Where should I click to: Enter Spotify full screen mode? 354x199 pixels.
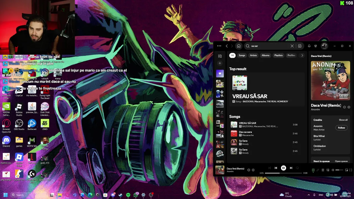pos(351,170)
